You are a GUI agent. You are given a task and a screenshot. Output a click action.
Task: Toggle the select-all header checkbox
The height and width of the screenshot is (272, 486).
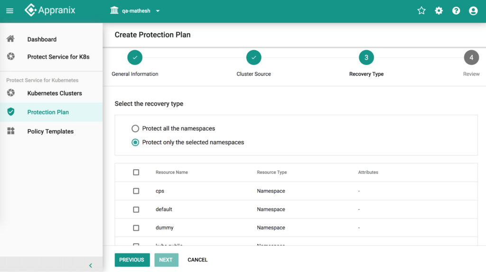point(136,172)
